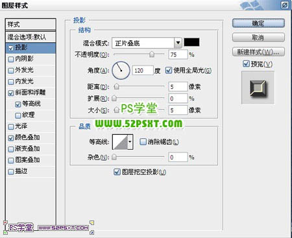
Task: Open the contour curve thumbnail picker
Action: [120, 142]
